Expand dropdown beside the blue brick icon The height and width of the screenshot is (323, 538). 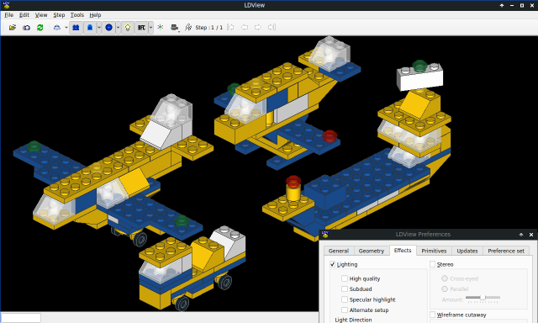[x=99, y=28]
